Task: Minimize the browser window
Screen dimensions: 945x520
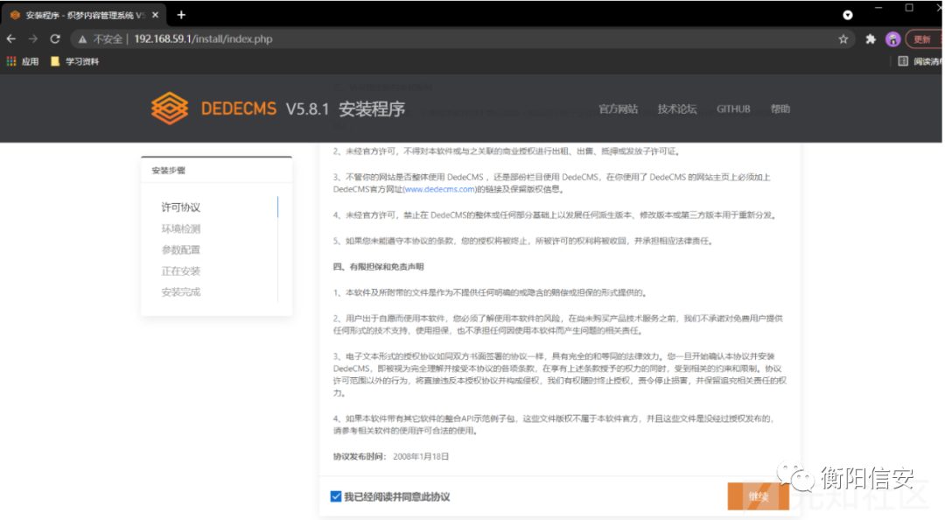Action: (878, 7)
